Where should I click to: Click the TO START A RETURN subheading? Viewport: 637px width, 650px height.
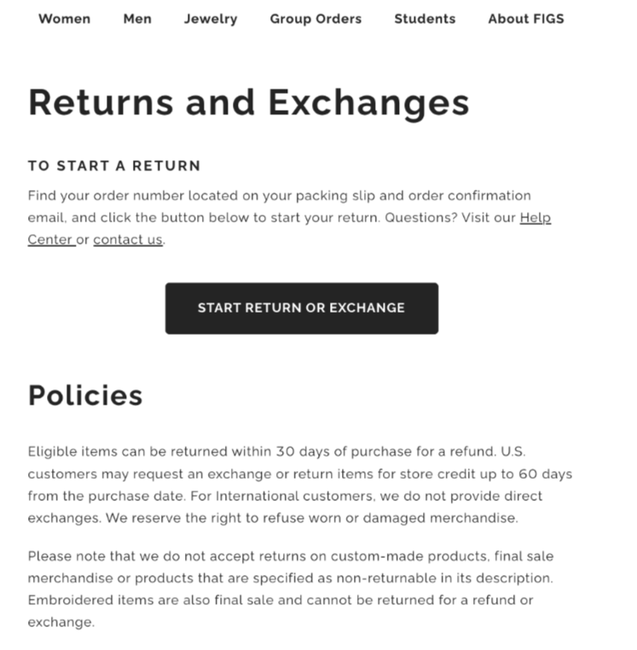[114, 166]
